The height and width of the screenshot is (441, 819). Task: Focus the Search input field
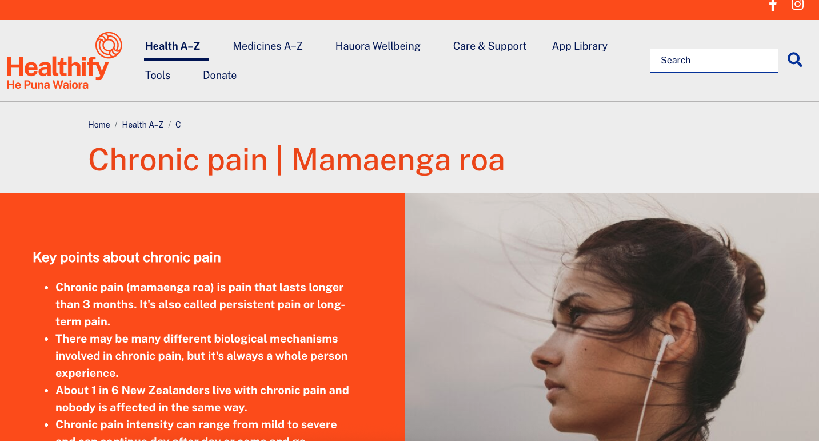pos(714,61)
